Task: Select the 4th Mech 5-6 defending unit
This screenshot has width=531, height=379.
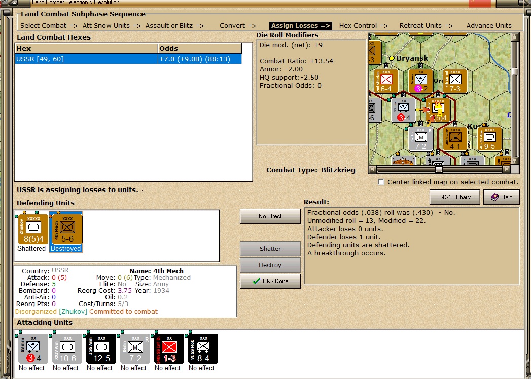Action: tap(66, 229)
